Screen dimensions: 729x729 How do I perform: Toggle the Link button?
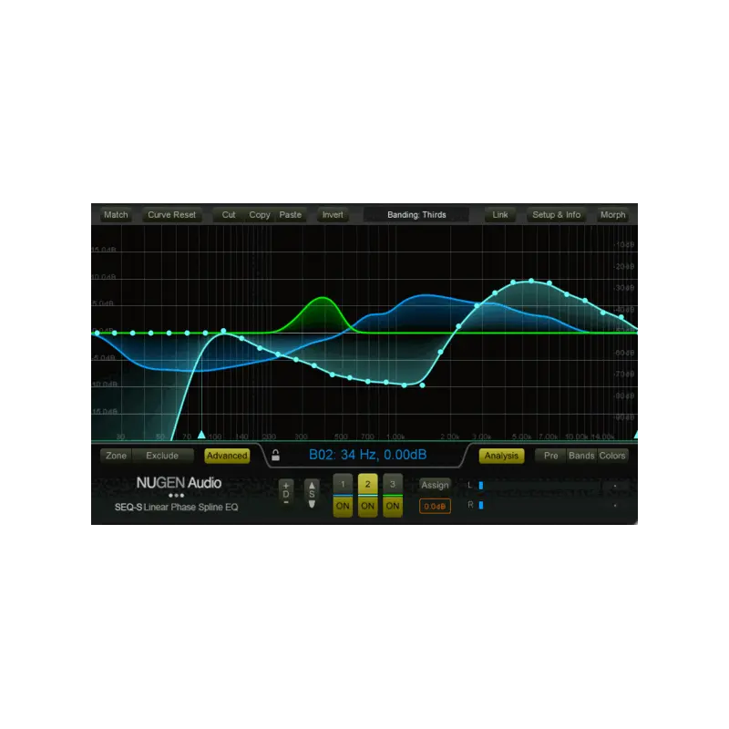[500, 215]
